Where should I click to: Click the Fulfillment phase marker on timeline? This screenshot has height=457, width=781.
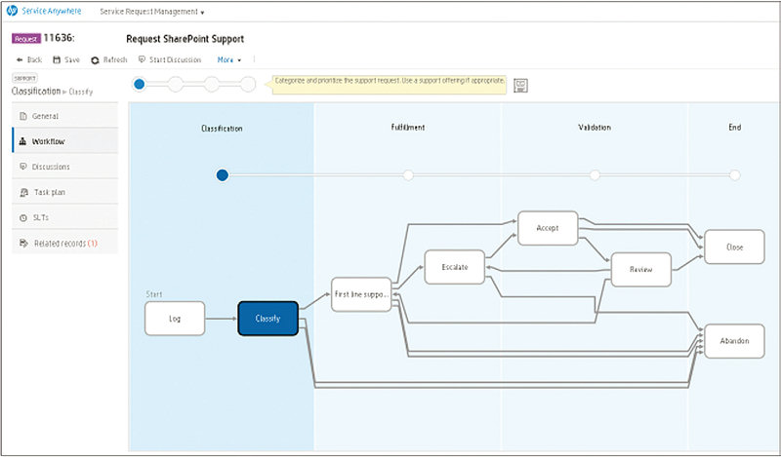[408, 175]
